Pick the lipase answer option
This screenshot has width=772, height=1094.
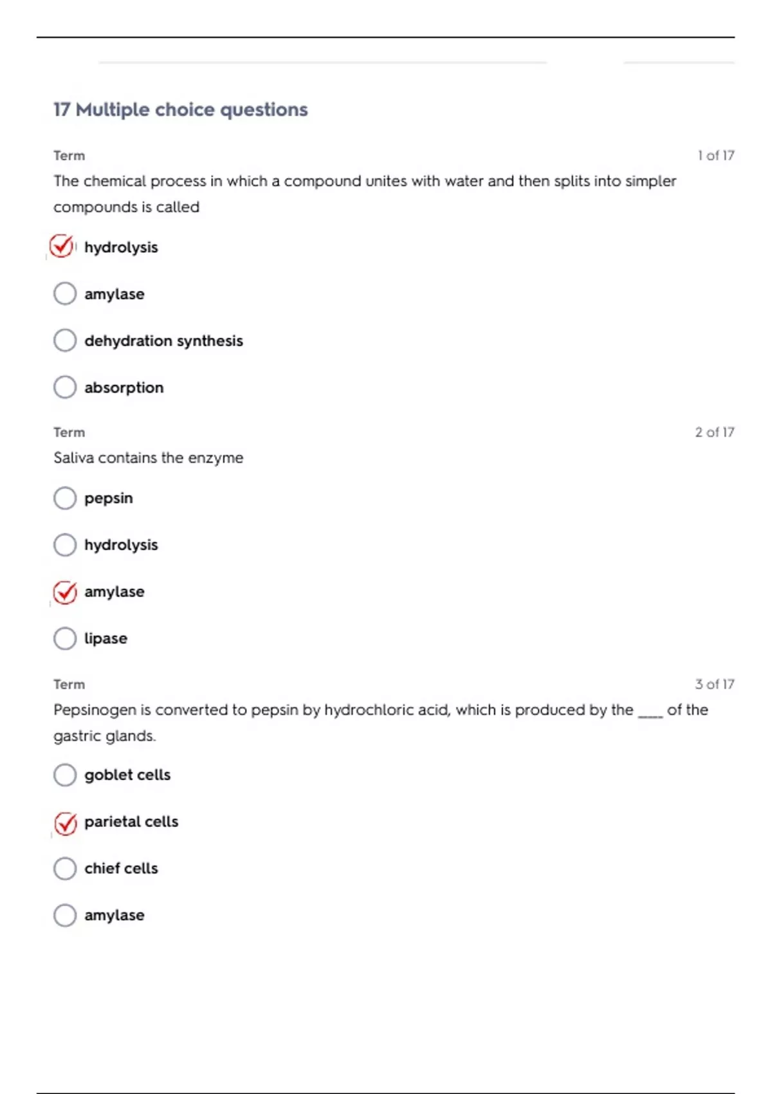[x=65, y=638]
